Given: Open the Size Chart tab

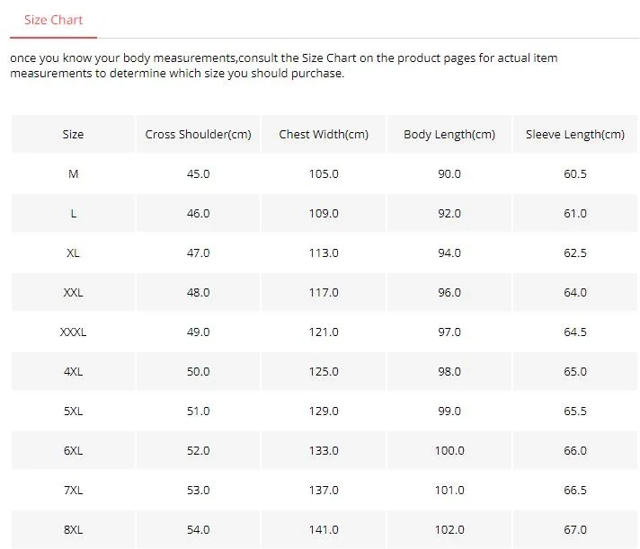Looking at the screenshot, I should tap(53, 20).
